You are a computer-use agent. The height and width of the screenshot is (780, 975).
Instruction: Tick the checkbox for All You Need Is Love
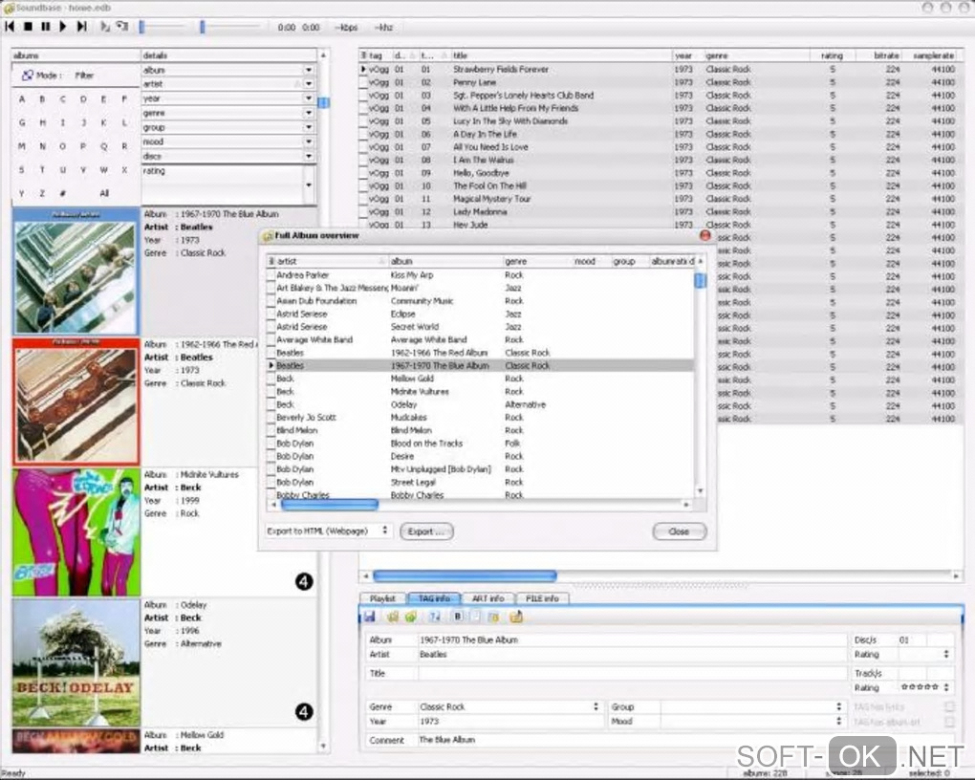[x=363, y=147]
